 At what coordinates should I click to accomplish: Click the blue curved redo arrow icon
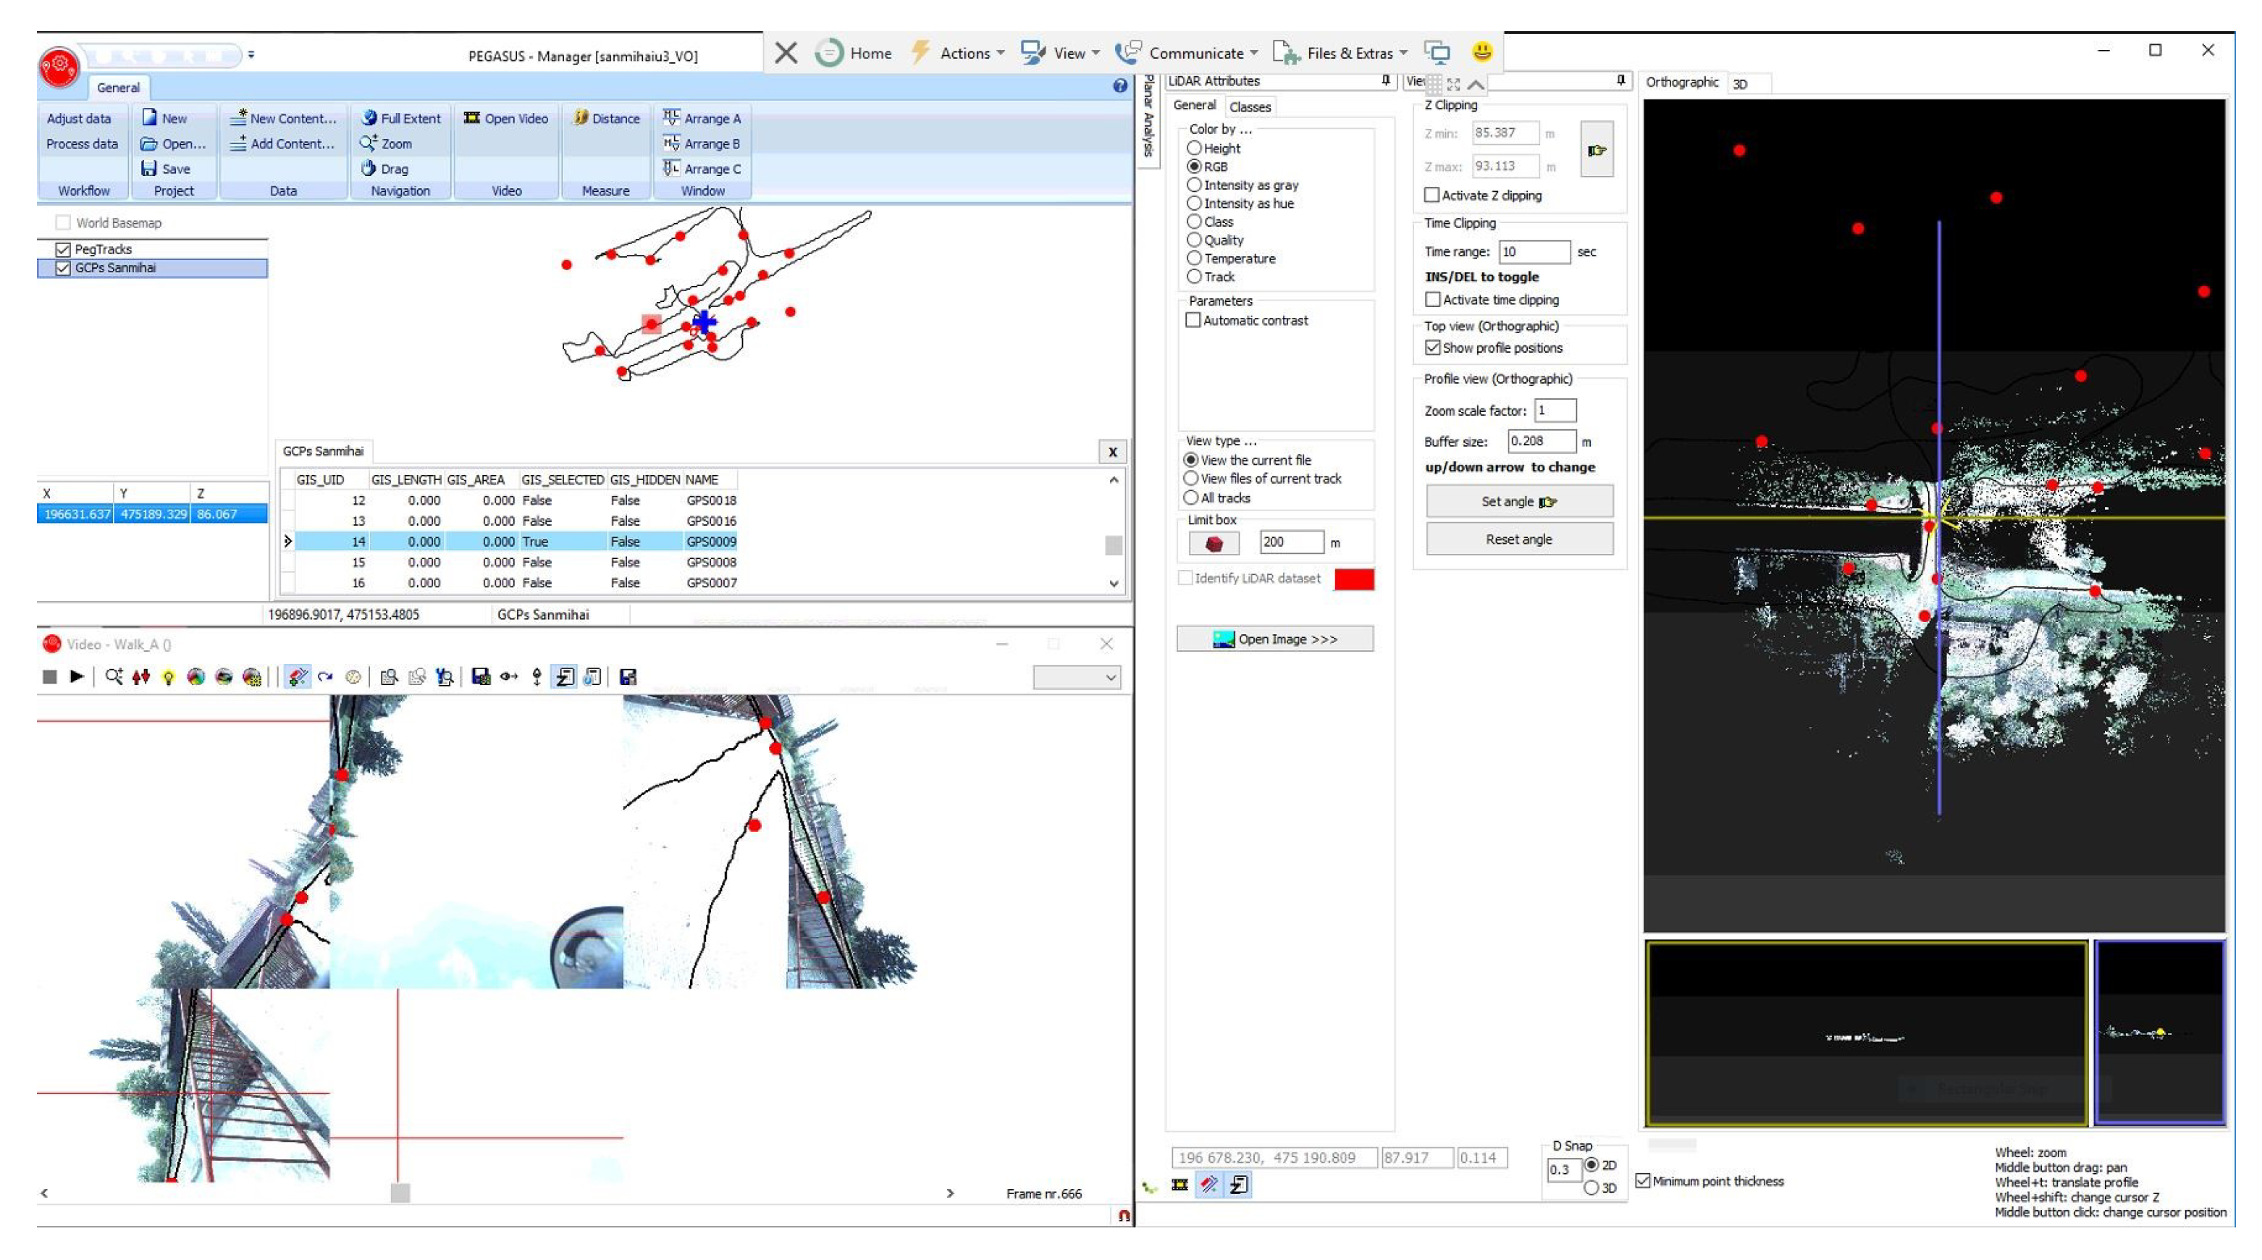(x=326, y=677)
